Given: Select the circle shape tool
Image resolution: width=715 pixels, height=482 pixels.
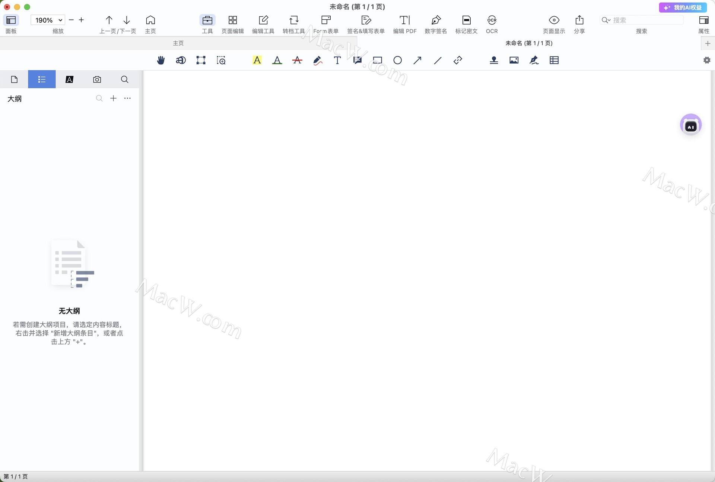Looking at the screenshot, I should [x=398, y=60].
